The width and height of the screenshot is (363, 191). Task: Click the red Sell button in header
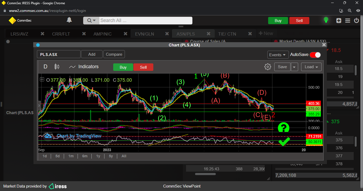click(299, 21)
